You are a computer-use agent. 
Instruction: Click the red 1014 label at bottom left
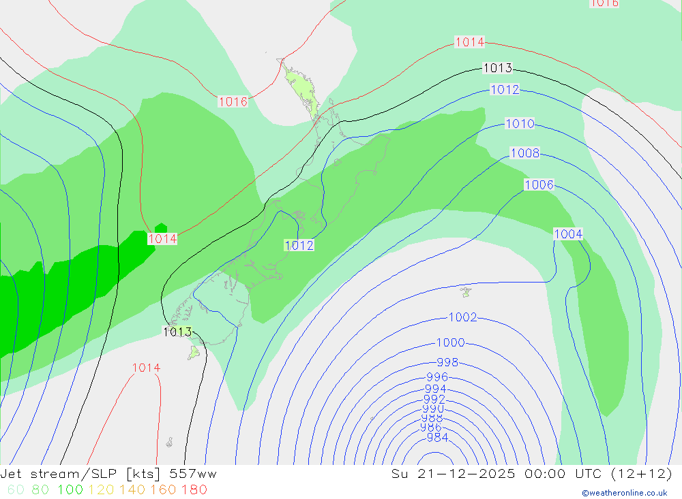[146, 368]
